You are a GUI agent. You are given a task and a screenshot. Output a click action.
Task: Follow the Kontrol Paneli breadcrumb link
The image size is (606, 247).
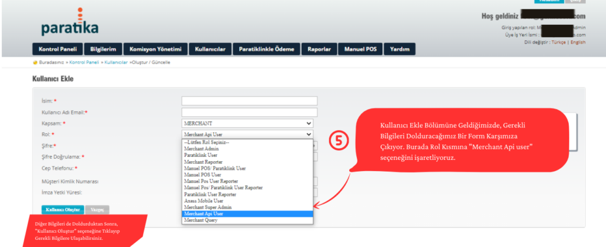[84, 62]
